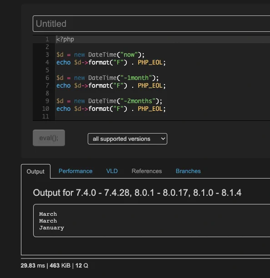Image resolution: width=270 pixels, height=278 pixels.
Task: Open the all supported versions dropdown
Action: [x=127, y=139]
